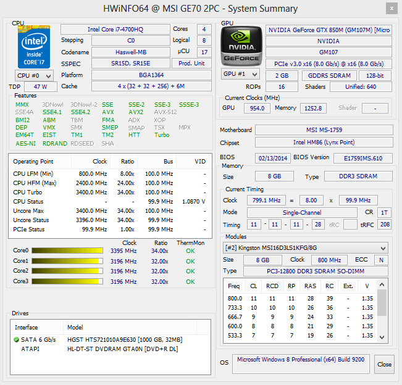Screen dimensions: 402x385
Task: Select the HGST HTS721010A9E630 drive row
Action: tap(111, 340)
